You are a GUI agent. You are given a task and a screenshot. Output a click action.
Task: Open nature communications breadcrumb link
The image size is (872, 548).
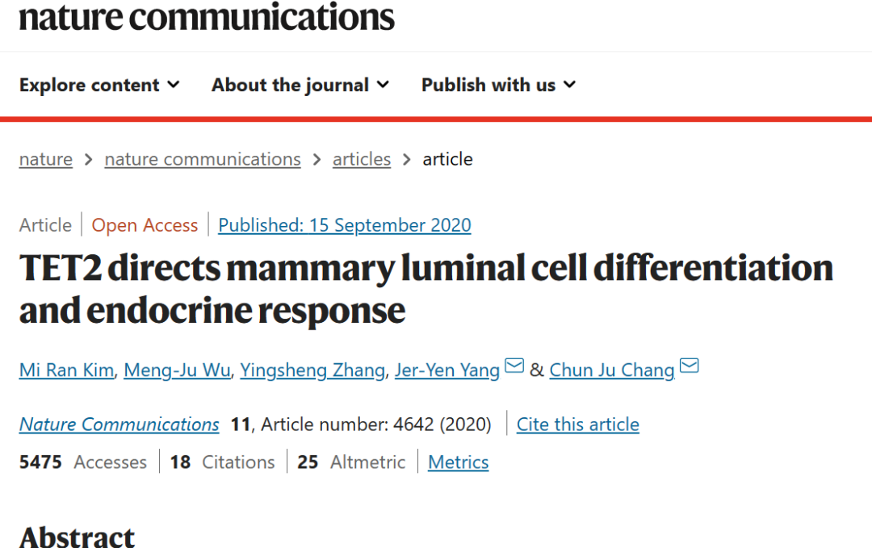[203, 160]
